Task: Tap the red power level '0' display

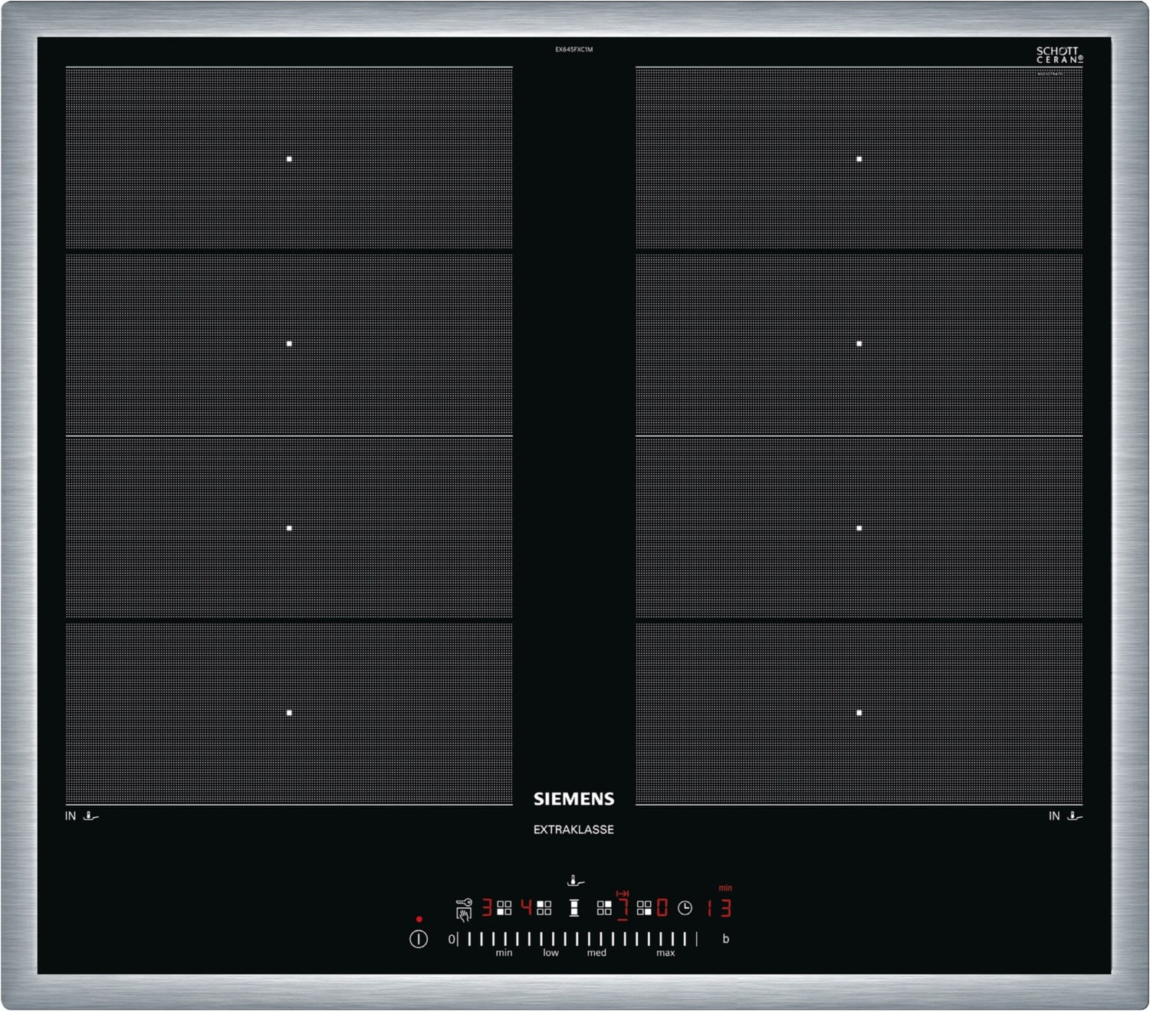Action: point(662,908)
